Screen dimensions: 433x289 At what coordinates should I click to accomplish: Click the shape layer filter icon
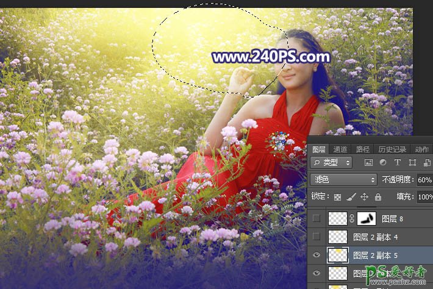tap(412, 163)
